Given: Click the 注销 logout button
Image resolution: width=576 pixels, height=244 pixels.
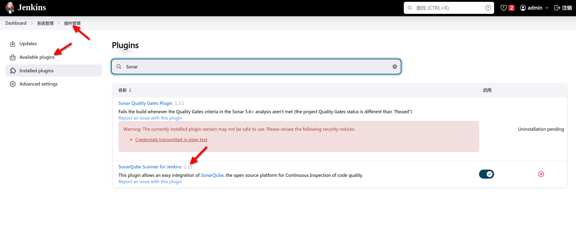Looking at the screenshot, I should (563, 8).
